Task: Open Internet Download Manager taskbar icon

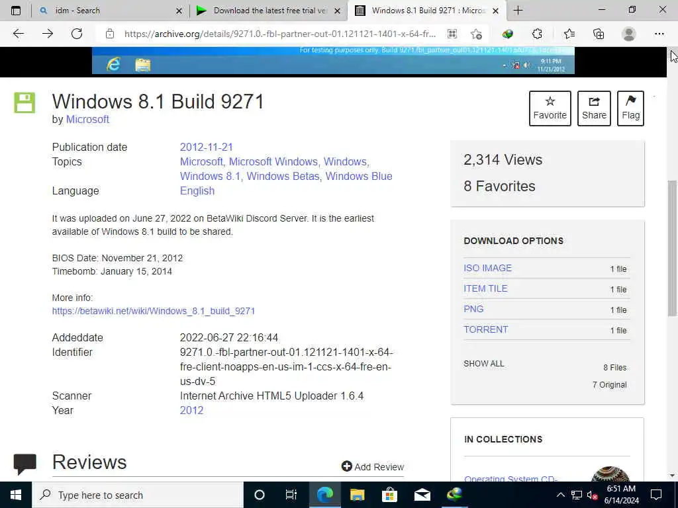Action: 455,494
